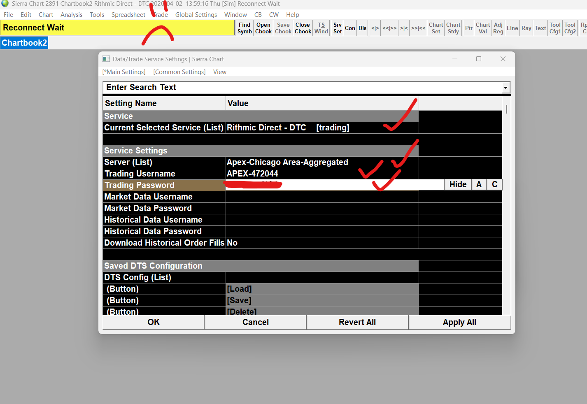Open the File menu
Viewport: 587px width, 404px height.
tap(8, 15)
